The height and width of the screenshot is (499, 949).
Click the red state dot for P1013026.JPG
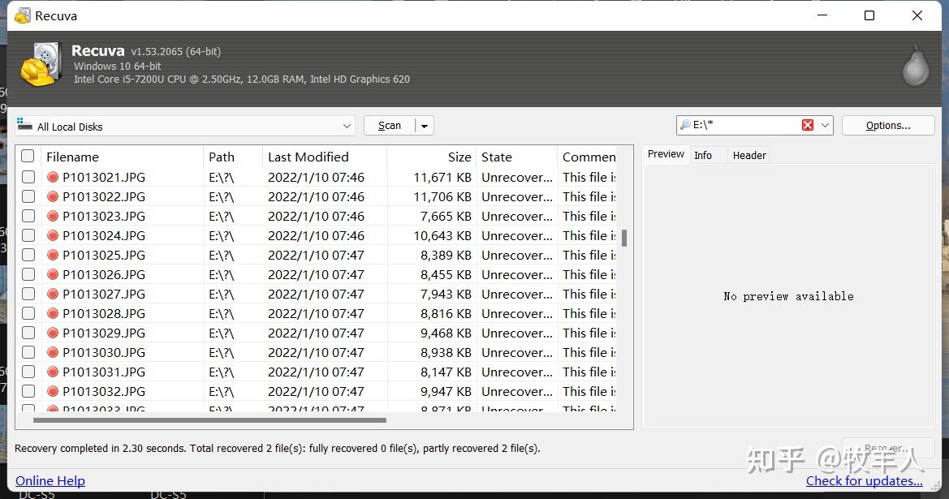[x=53, y=274]
